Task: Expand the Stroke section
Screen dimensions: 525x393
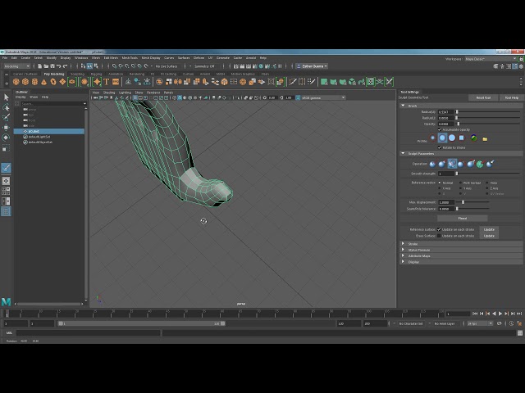Action: tap(403, 244)
